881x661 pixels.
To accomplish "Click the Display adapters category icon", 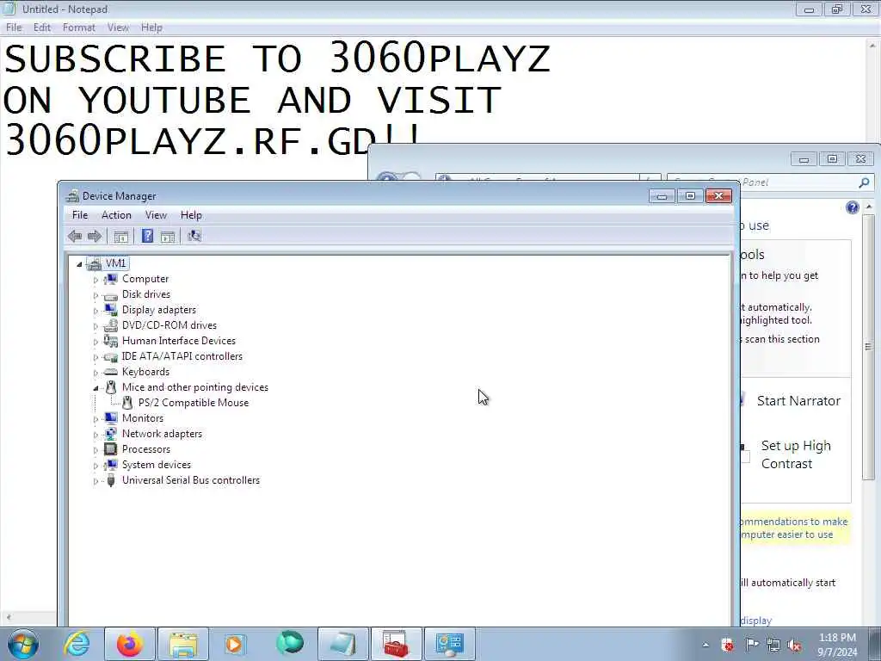I will [x=111, y=310].
